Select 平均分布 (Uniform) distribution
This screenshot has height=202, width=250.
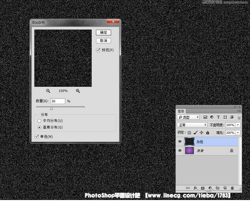click(x=39, y=121)
